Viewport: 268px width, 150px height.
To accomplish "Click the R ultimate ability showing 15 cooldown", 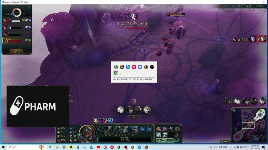I will tap(134, 130).
